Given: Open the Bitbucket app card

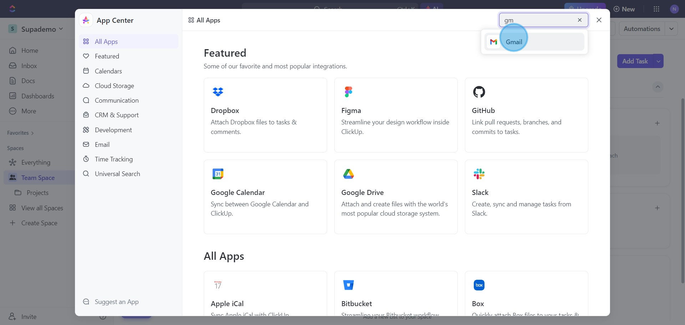Looking at the screenshot, I should point(396,293).
